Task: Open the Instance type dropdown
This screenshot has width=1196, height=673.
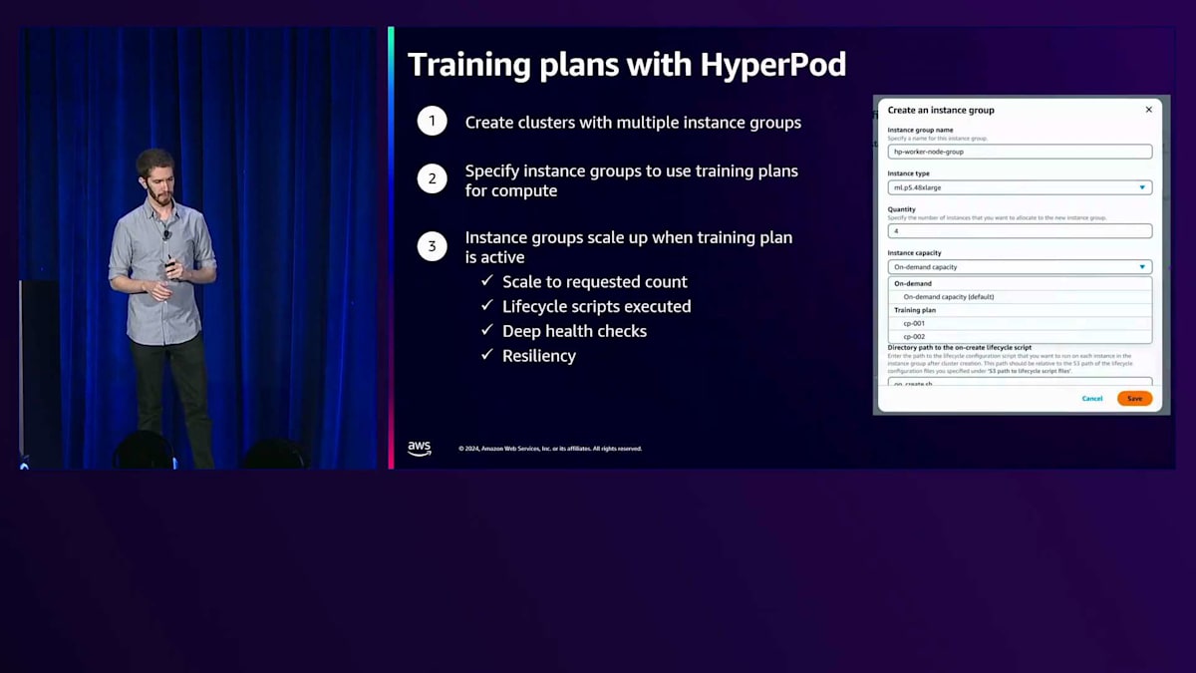Action: click(x=1020, y=187)
